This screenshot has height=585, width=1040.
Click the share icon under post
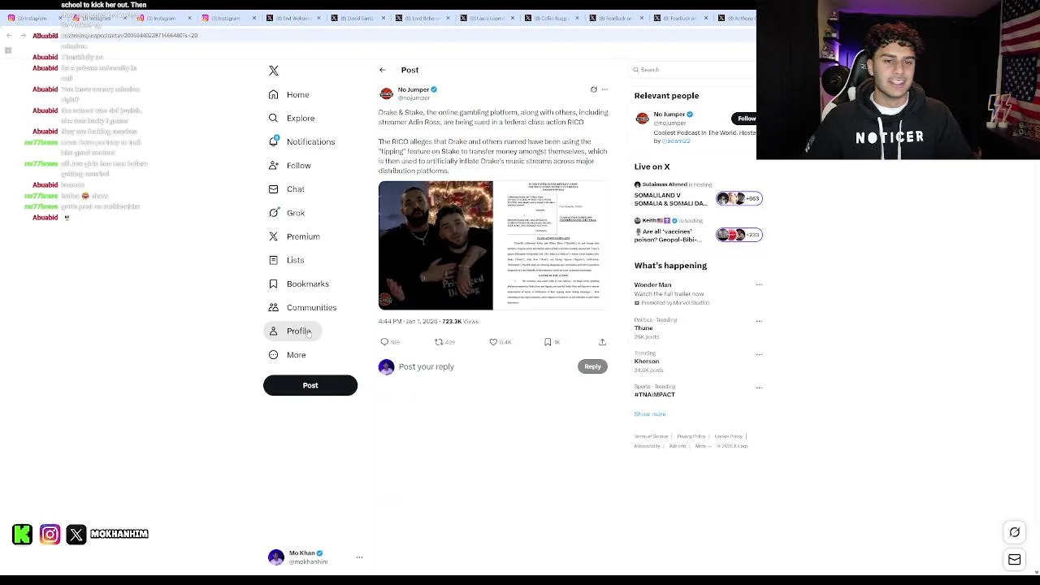pos(602,342)
